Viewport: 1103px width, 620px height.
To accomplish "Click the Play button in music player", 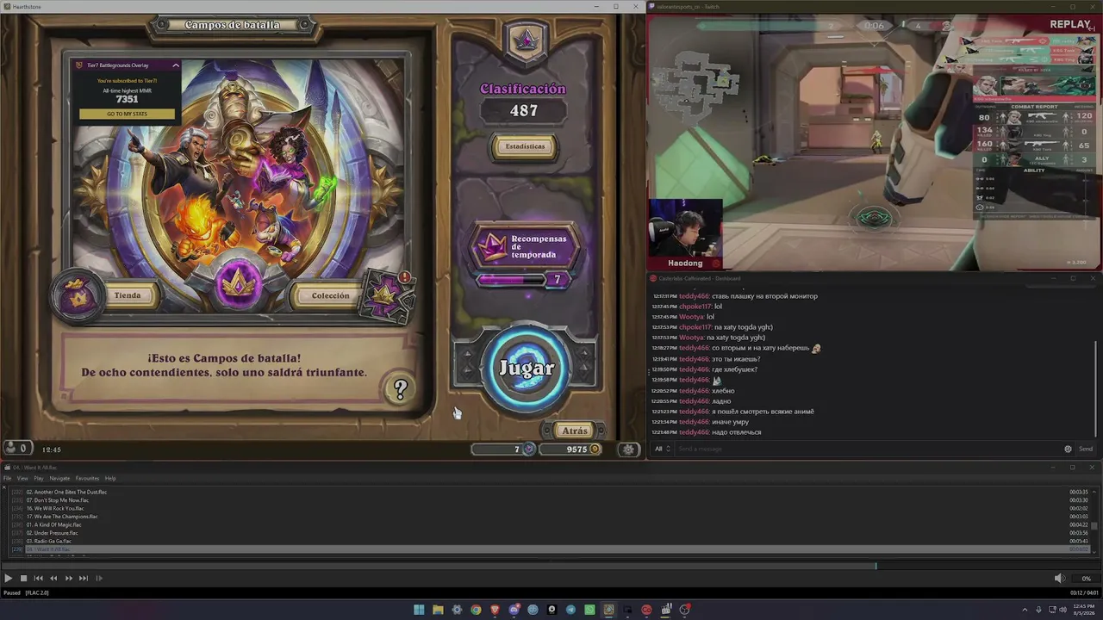I will [9, 579].
